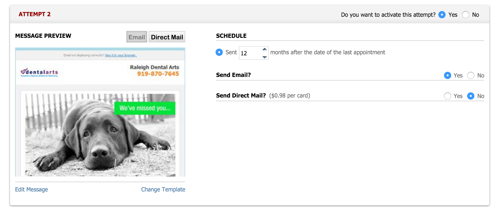Select No to deactivate this attempt
497x211 pixels.
tap(465, 15)
